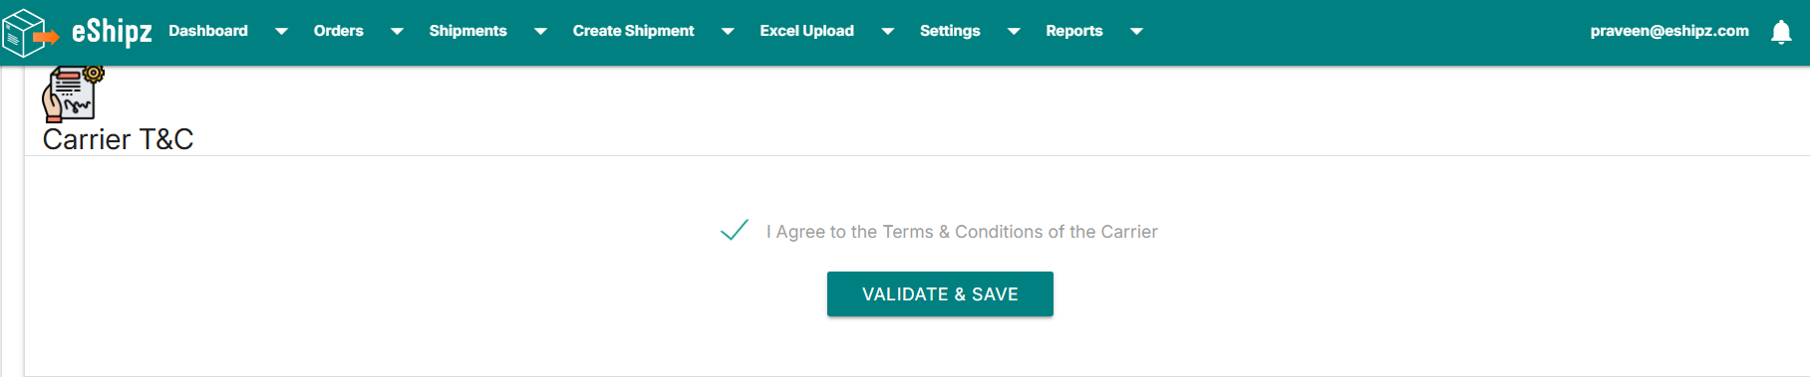Viewport: 1810px width, 377px height.
Task: Expand the Orders dropdown arrow
Action: (x=397, y=32)
